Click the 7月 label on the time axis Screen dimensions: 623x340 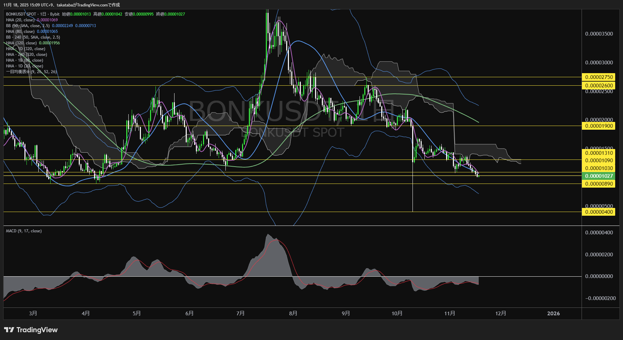(x=240, y=314)
